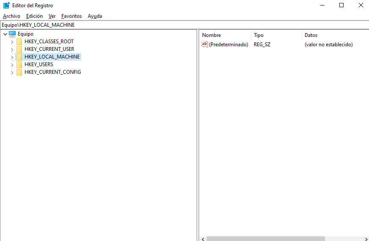This screenshot has height=241, width=369.
Task: Click the Registry Editor app icon in title bar
Action: pyautogui.click(x=6, y=5)
